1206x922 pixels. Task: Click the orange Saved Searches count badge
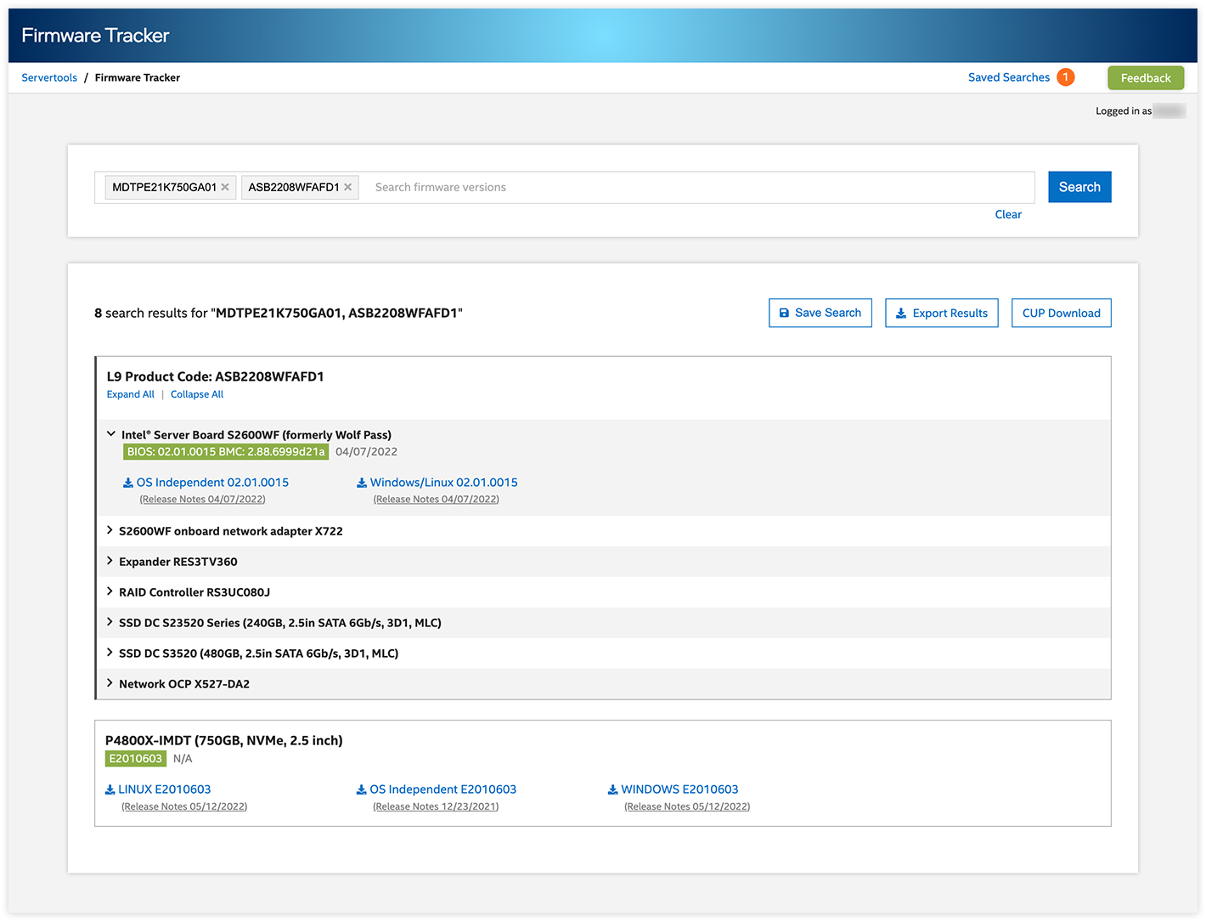[x=1066, y=77]
